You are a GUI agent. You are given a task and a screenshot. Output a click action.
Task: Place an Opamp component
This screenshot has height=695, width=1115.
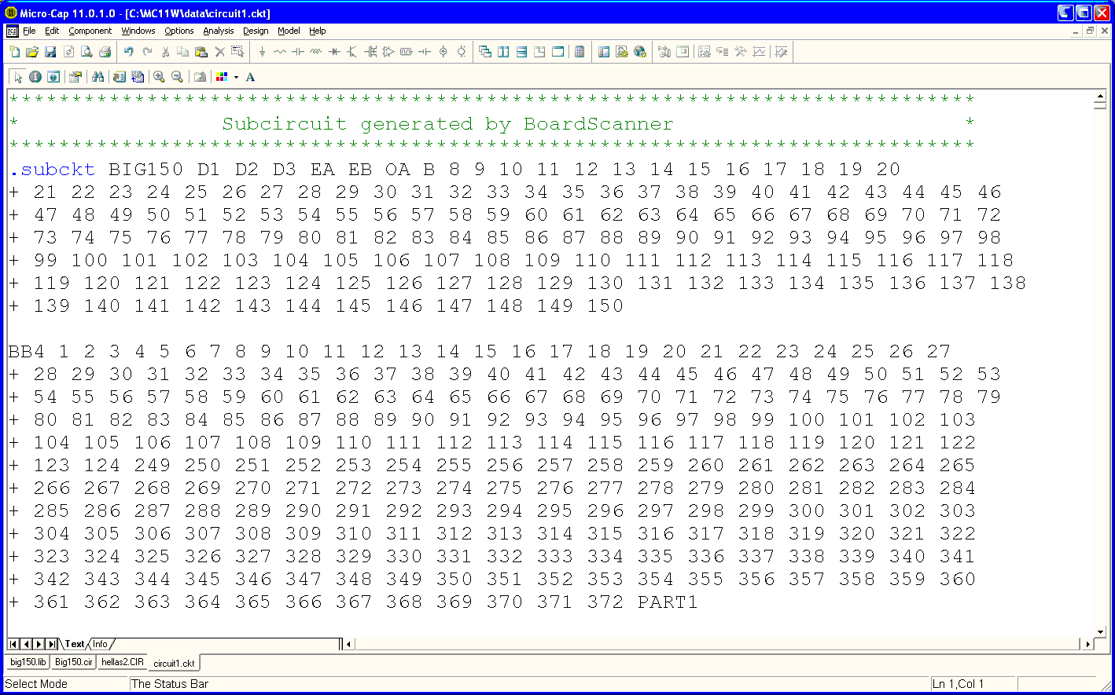[388, 52]
